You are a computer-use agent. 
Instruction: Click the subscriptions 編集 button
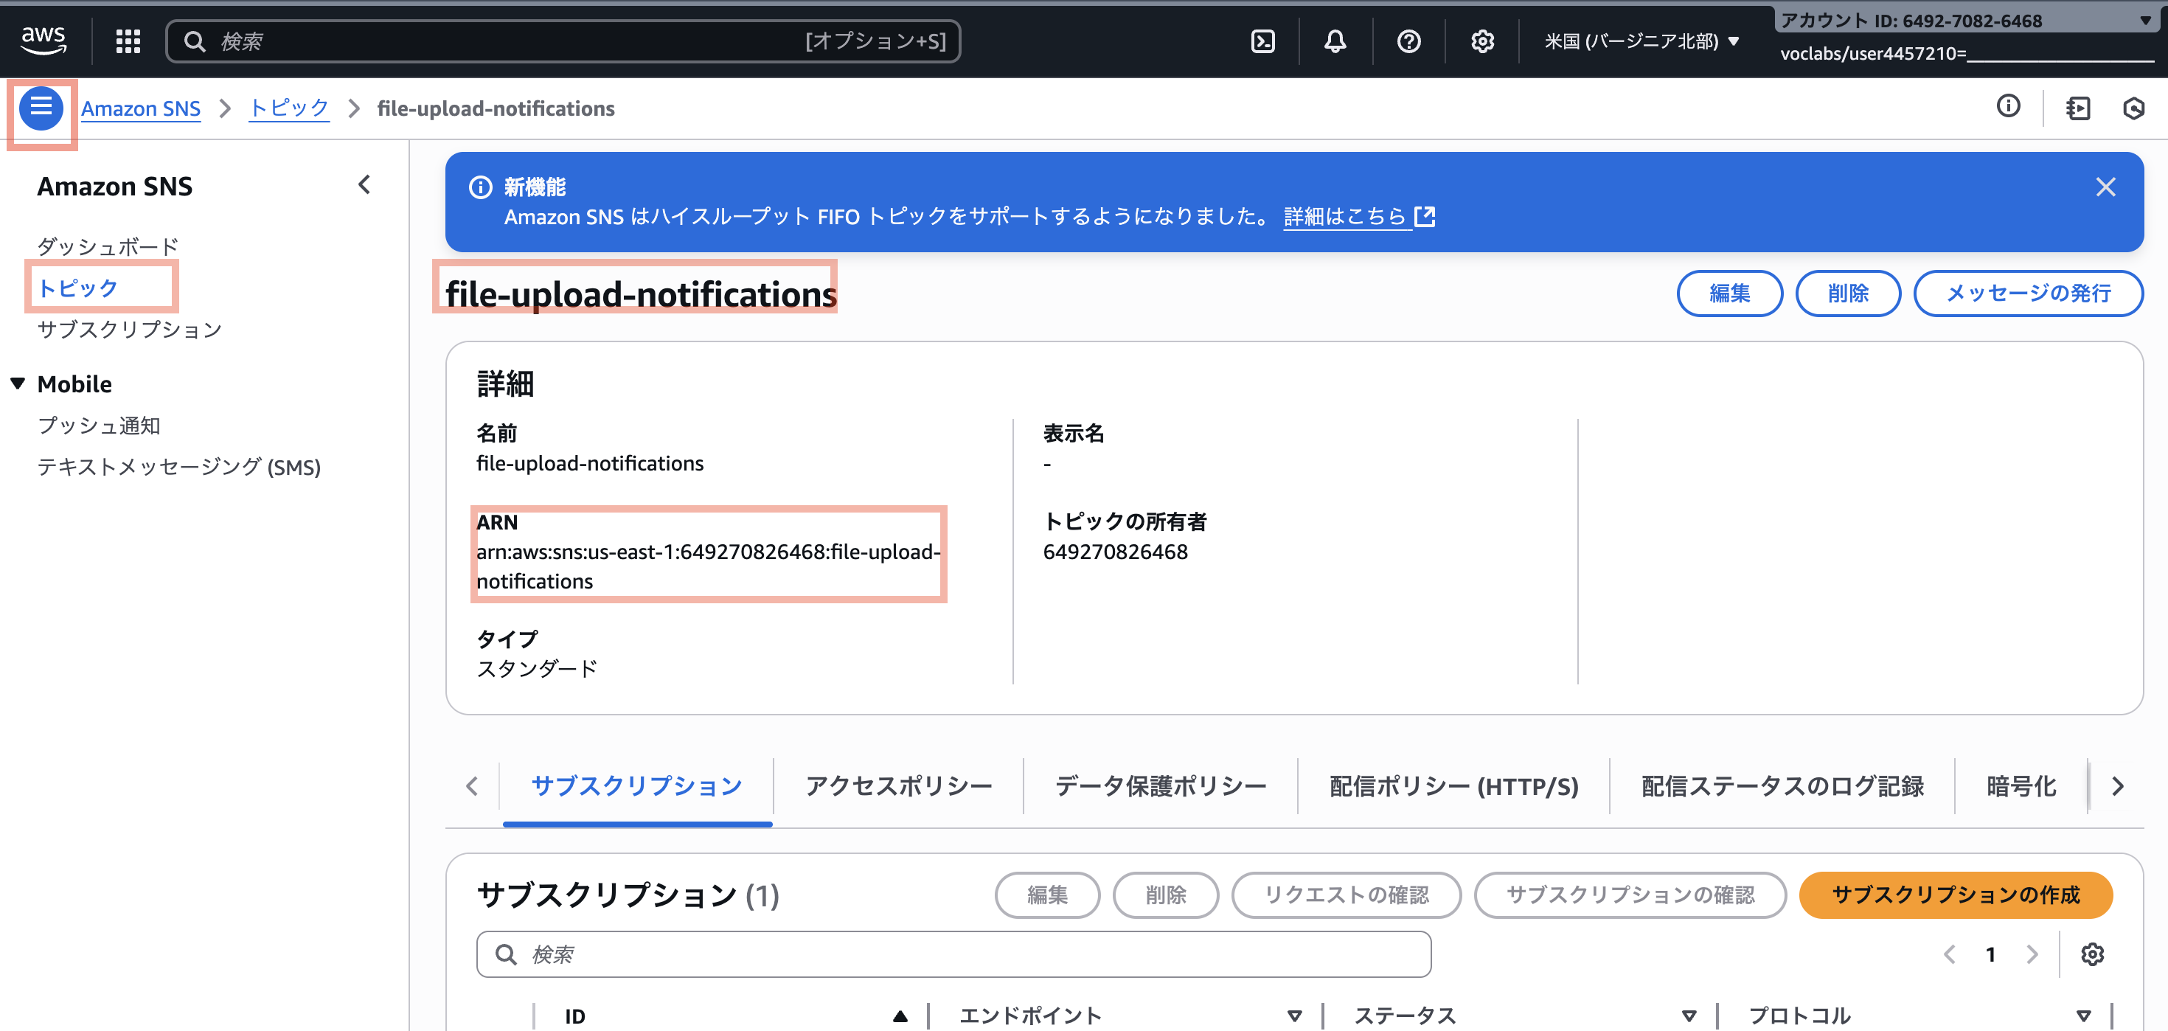click(1047, 895)
